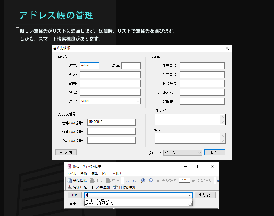Close the 返信 - チェック・編集 window

pyautogui.click(x=212, y=166)
